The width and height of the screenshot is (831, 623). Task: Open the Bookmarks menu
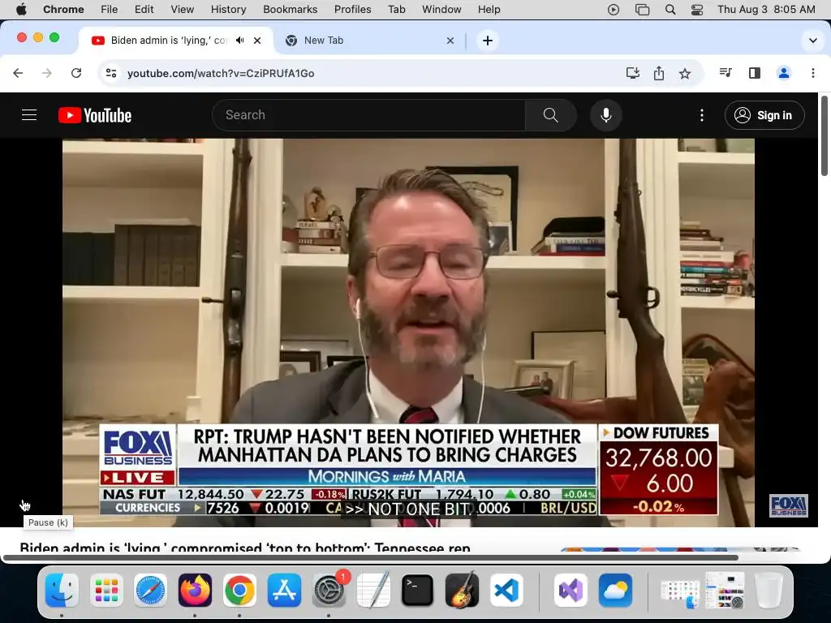[x=290, y=10]
